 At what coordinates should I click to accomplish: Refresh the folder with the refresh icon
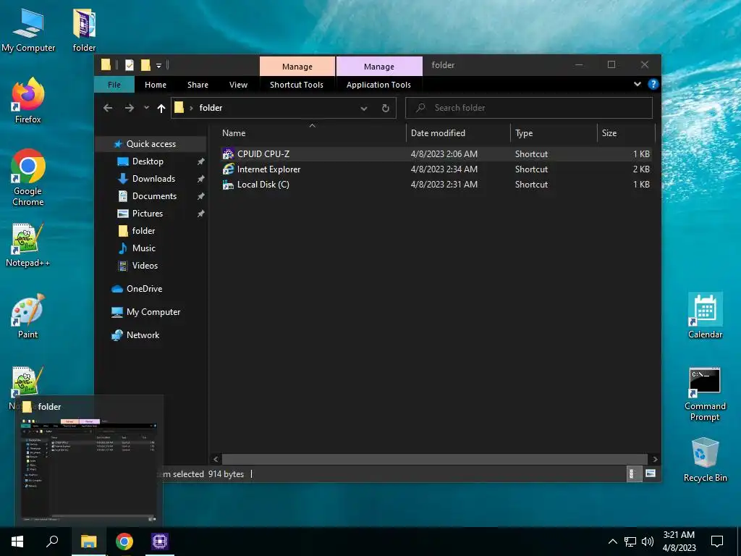click(x=386, y=108)
